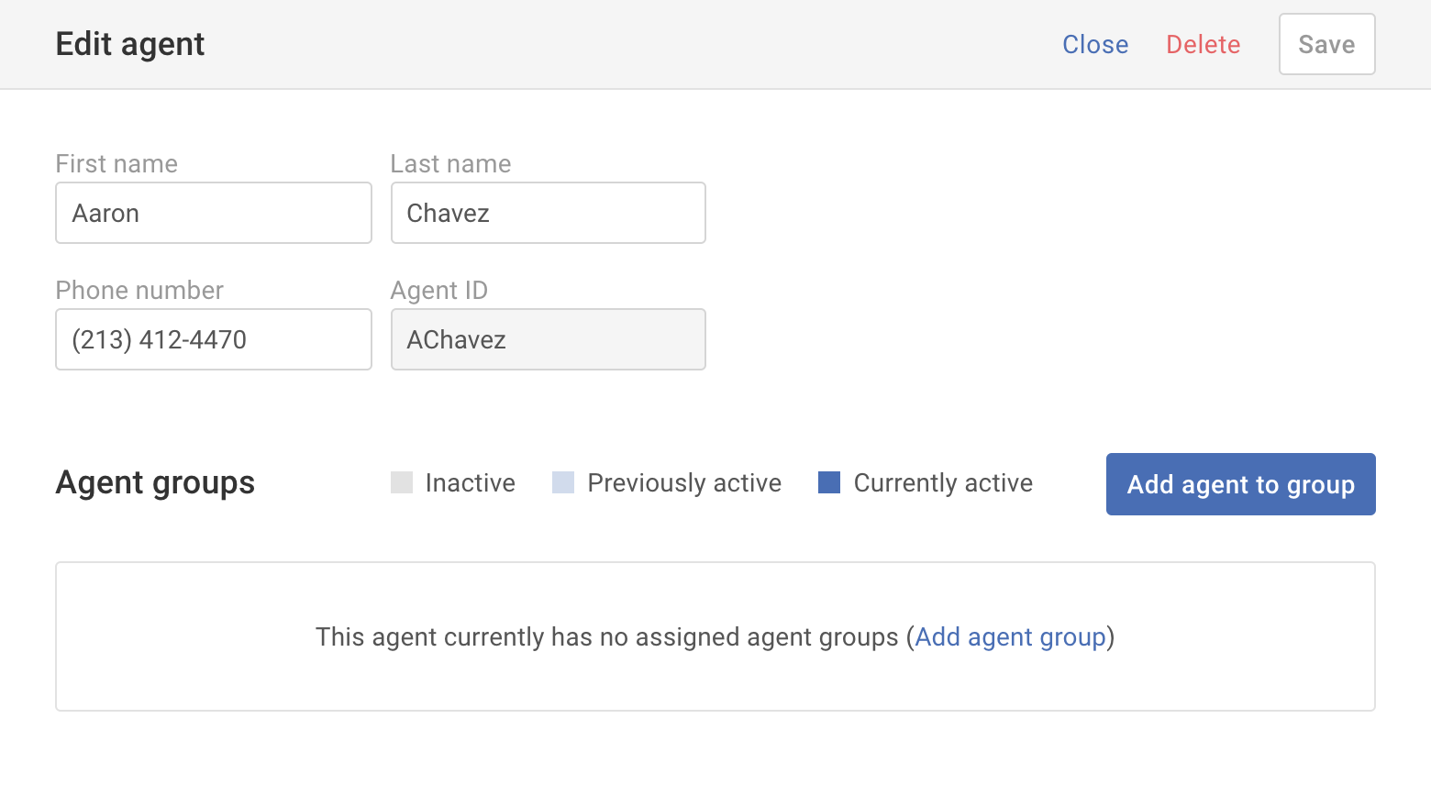
Task: Click inside the empty agent groups panel
Action: coord(715,636)
